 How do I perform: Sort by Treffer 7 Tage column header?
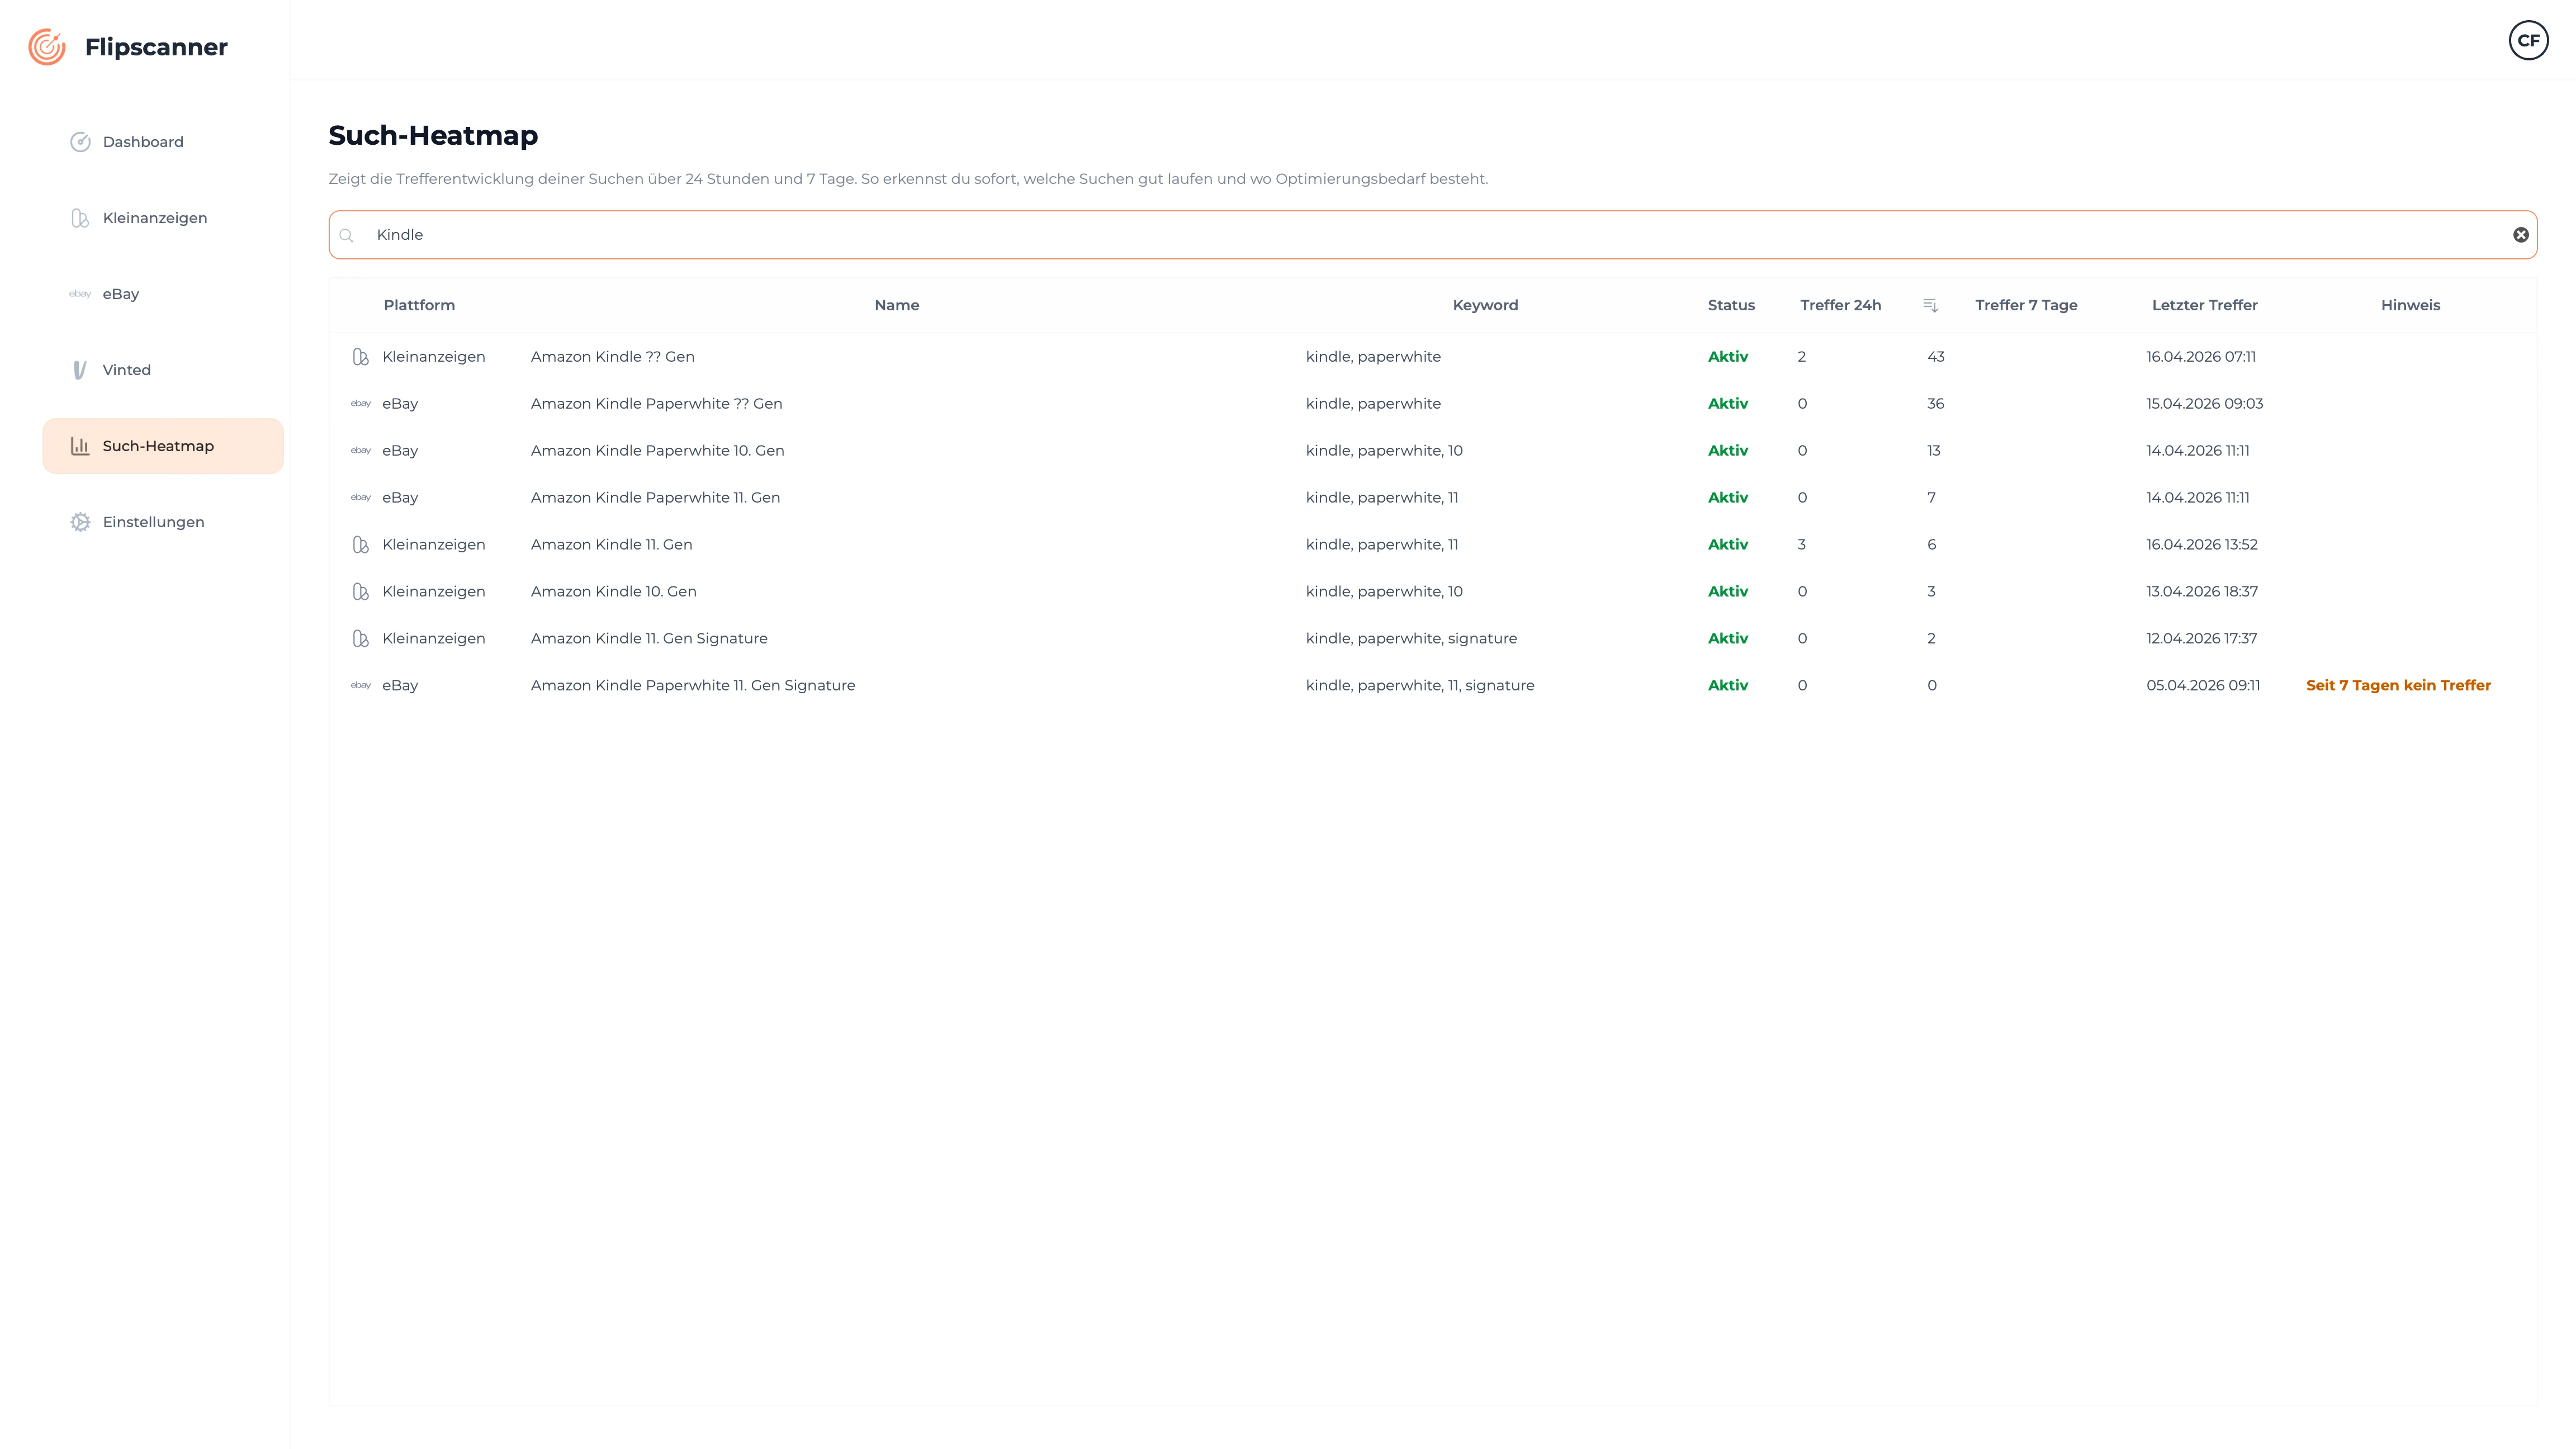coord(2026,305)
